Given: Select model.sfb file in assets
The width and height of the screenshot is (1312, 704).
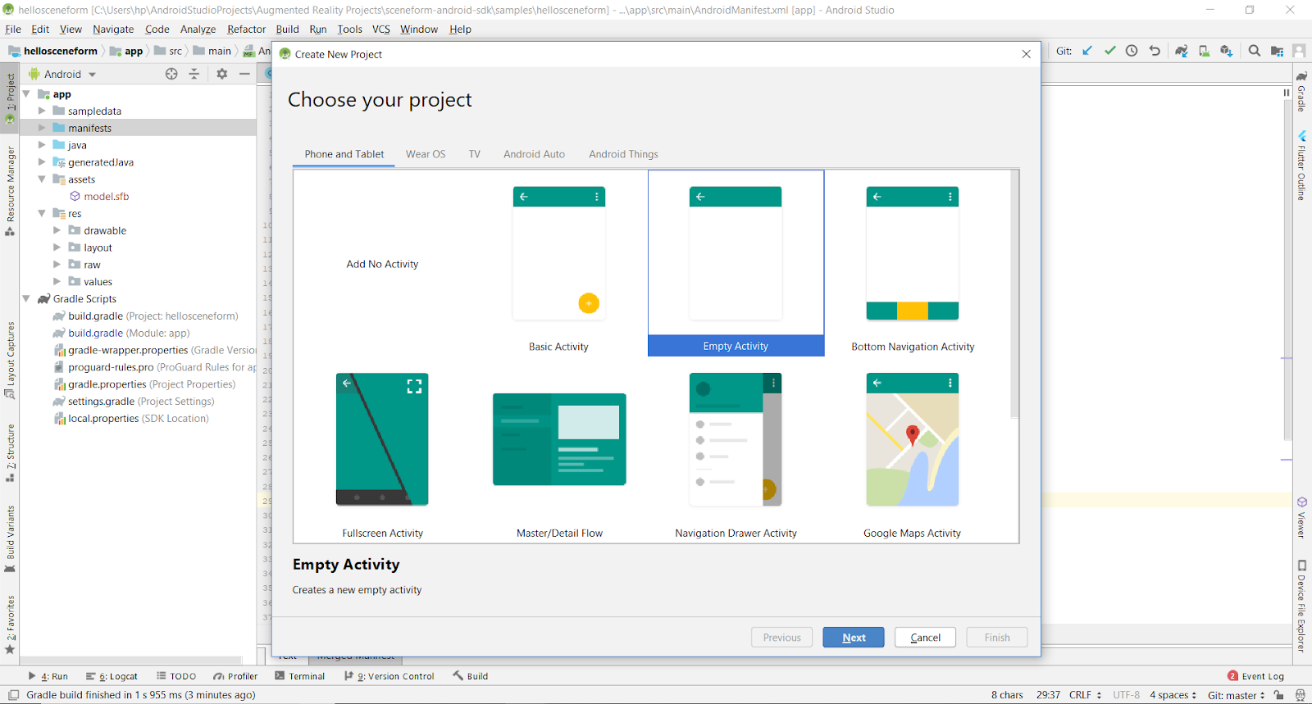Looking at the screenshot, I should point(107,197).
